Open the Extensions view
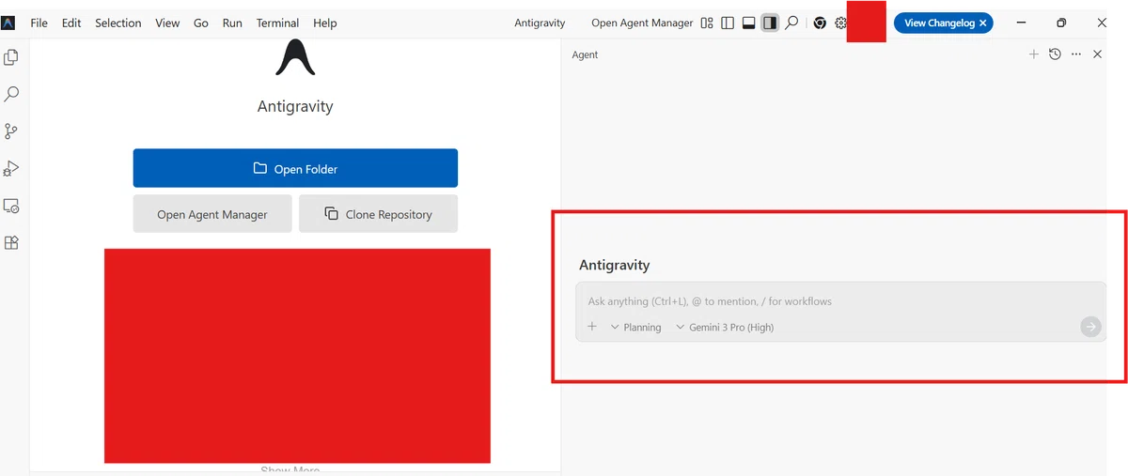Screen dimensions: 1128x476 tap(11, 242)
